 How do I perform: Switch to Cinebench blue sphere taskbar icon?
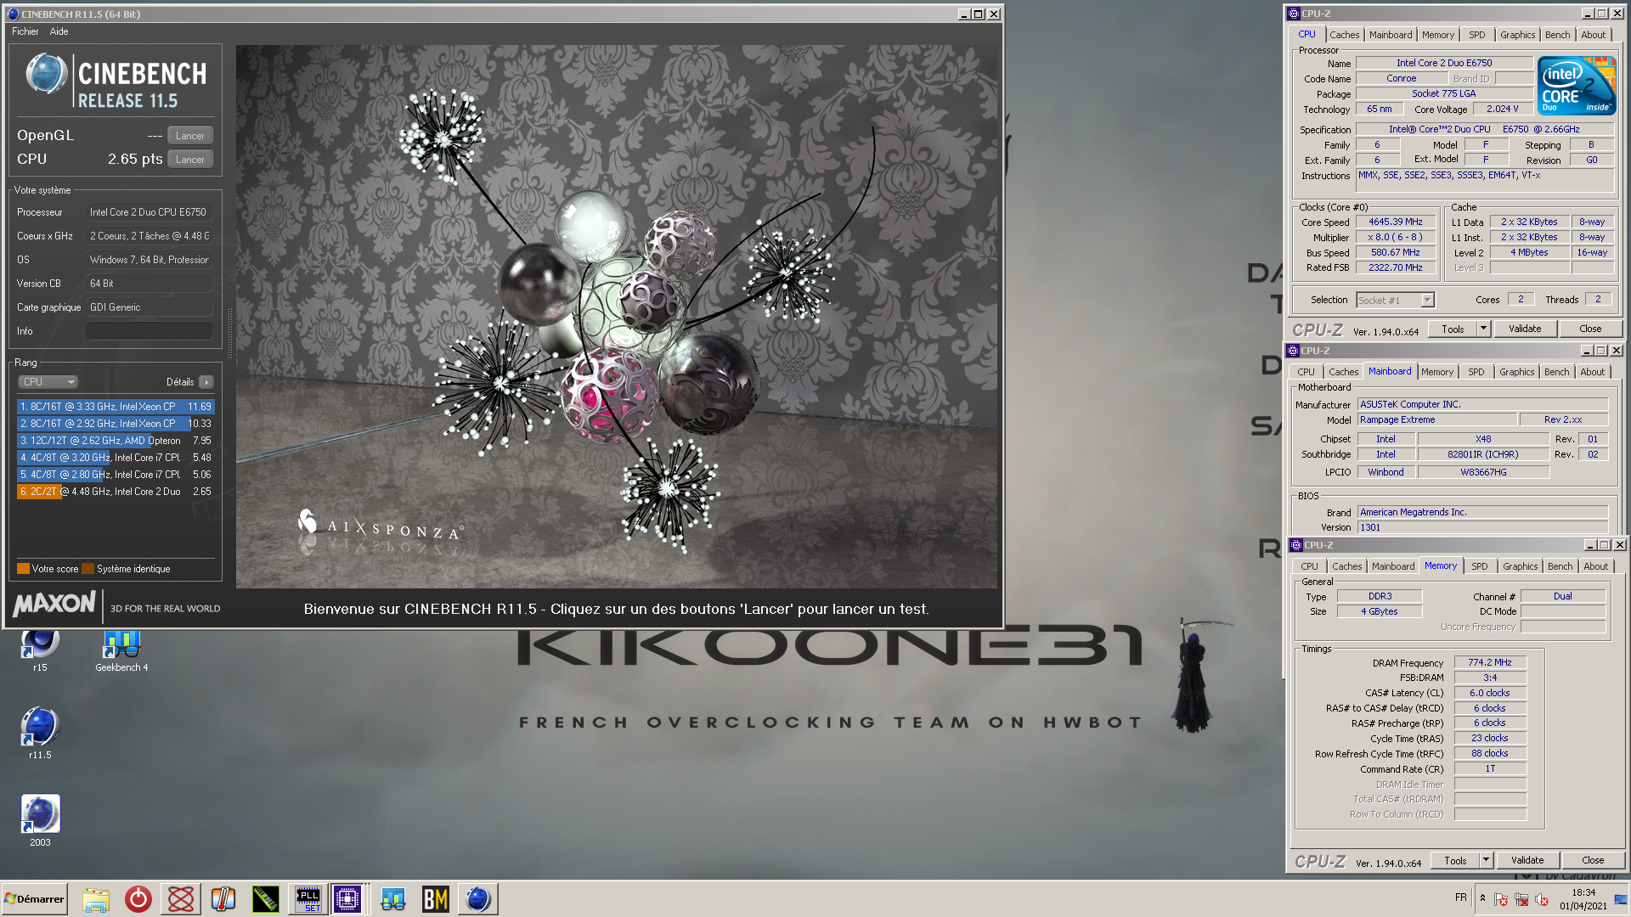click(x=478, y=899)
